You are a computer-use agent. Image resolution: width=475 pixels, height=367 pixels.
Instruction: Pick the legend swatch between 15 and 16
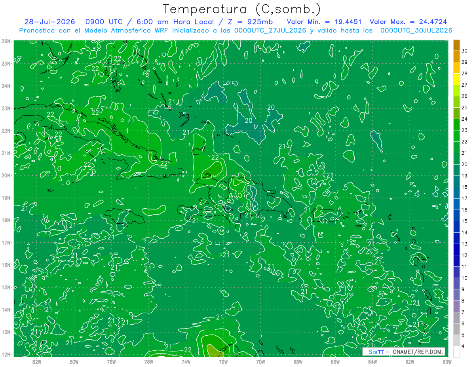coord(456,216)
